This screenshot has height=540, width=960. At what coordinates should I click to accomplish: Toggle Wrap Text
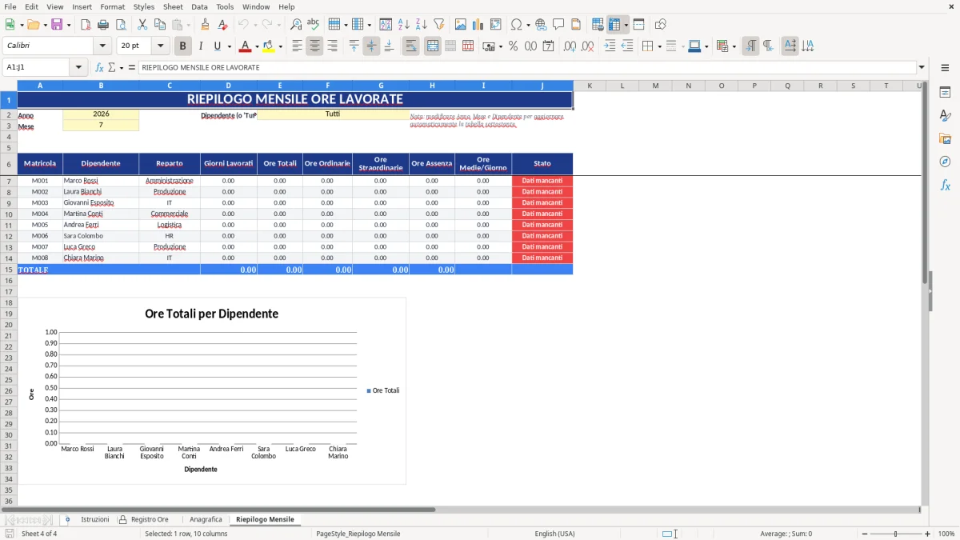point(411,46)
